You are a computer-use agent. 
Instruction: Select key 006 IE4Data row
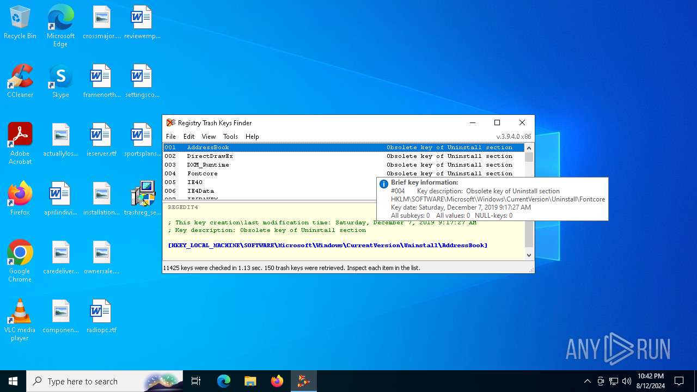coord(270,191)
